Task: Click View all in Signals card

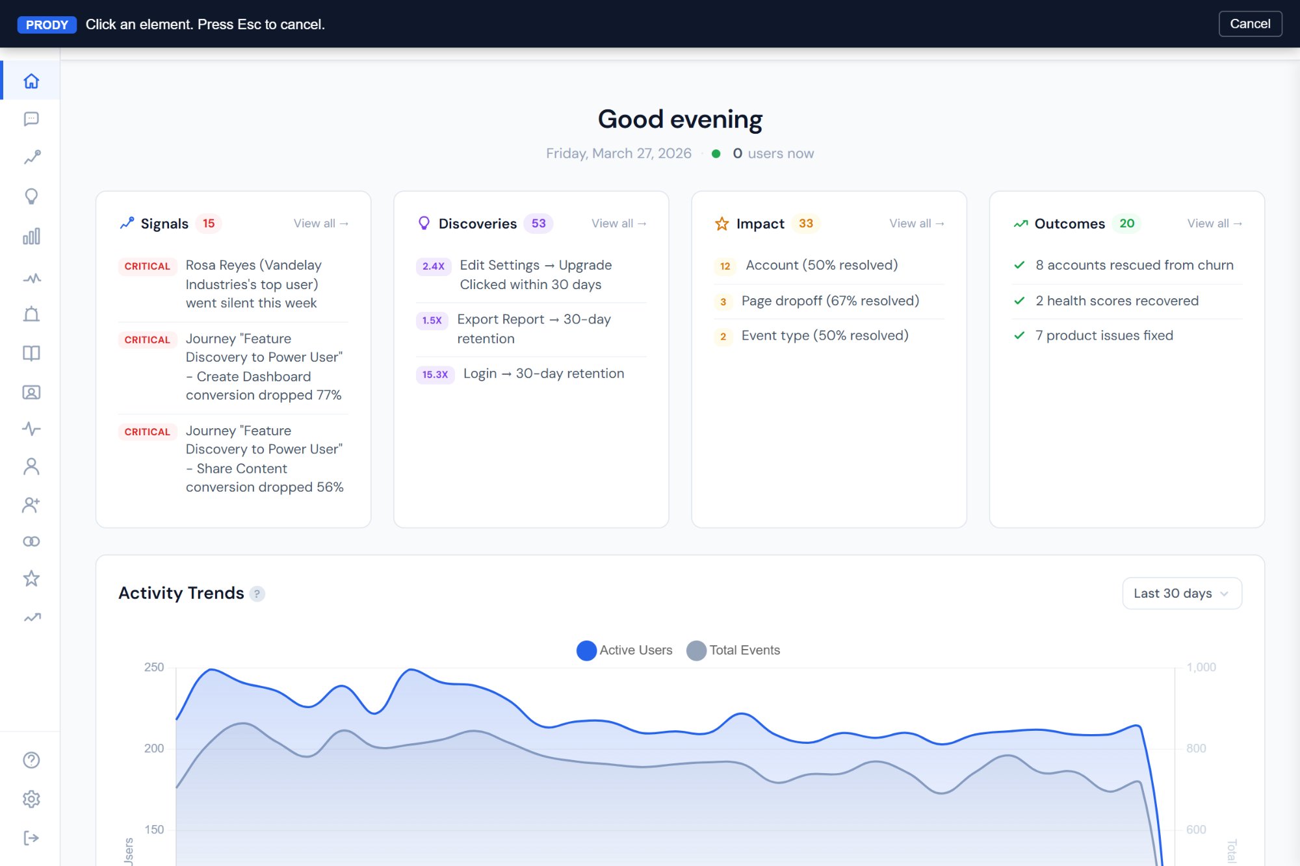Action: tap(321, 223)
